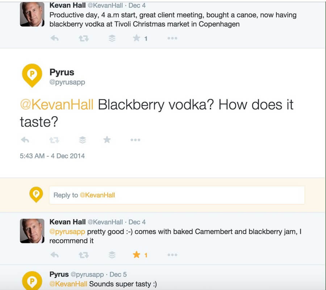The width and height of the screenshot is (326, 290).
Task: Select the retweet icon on the Pyrus tweet
Action: click(54, 140)
